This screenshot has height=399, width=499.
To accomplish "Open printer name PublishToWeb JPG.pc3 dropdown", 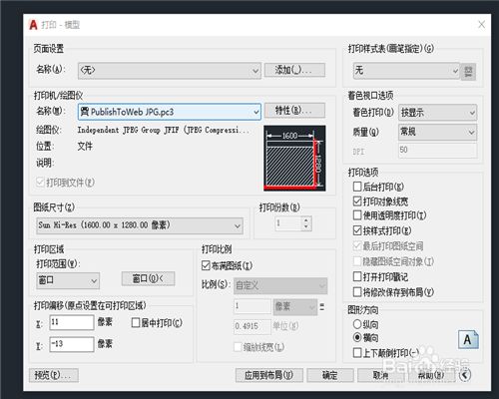I will click(x=170, y=112).
